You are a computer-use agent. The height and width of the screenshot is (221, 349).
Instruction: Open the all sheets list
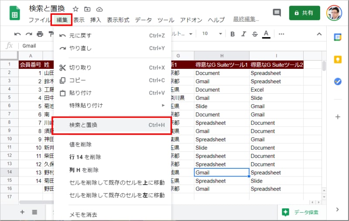coord(34,212)
